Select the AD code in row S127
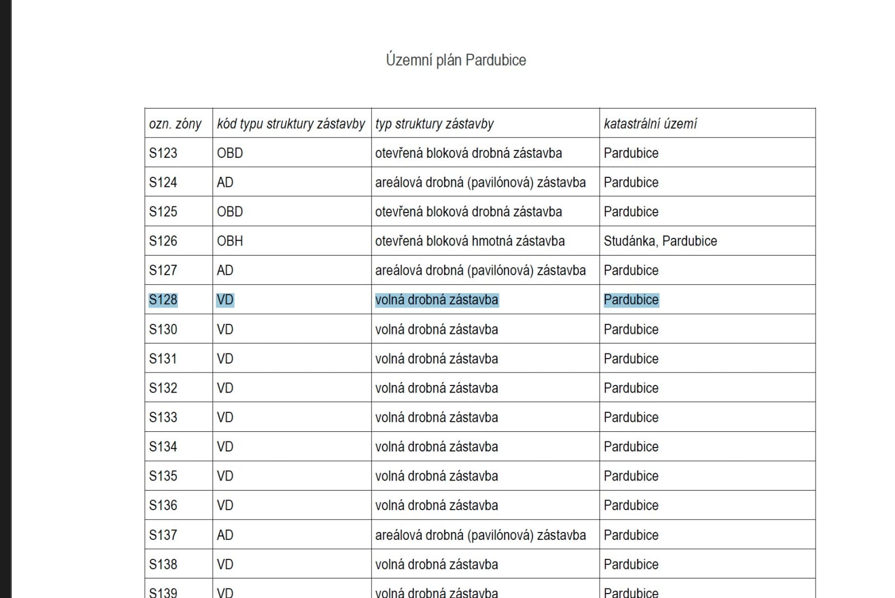 tap(225, 270)
